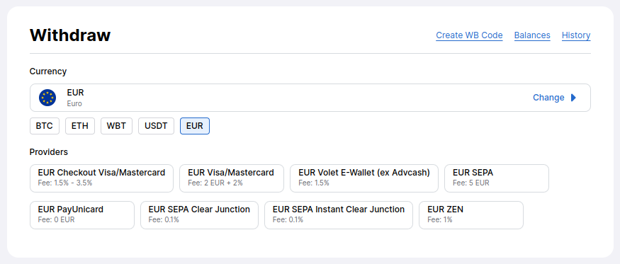Open the Change currency selector
The image size is (620, 264).
tap(554, 98)
